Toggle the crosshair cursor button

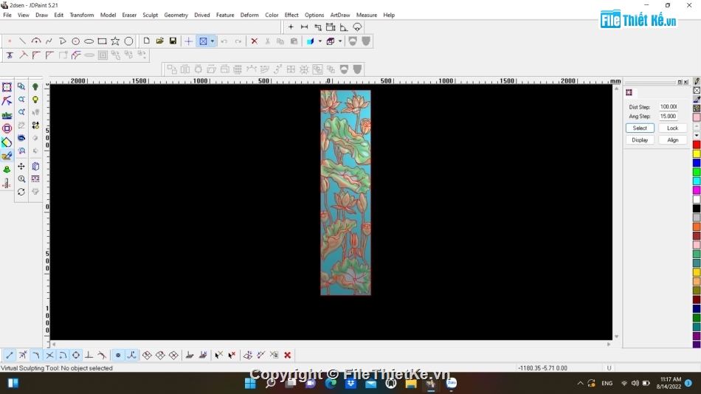[189, 41]
